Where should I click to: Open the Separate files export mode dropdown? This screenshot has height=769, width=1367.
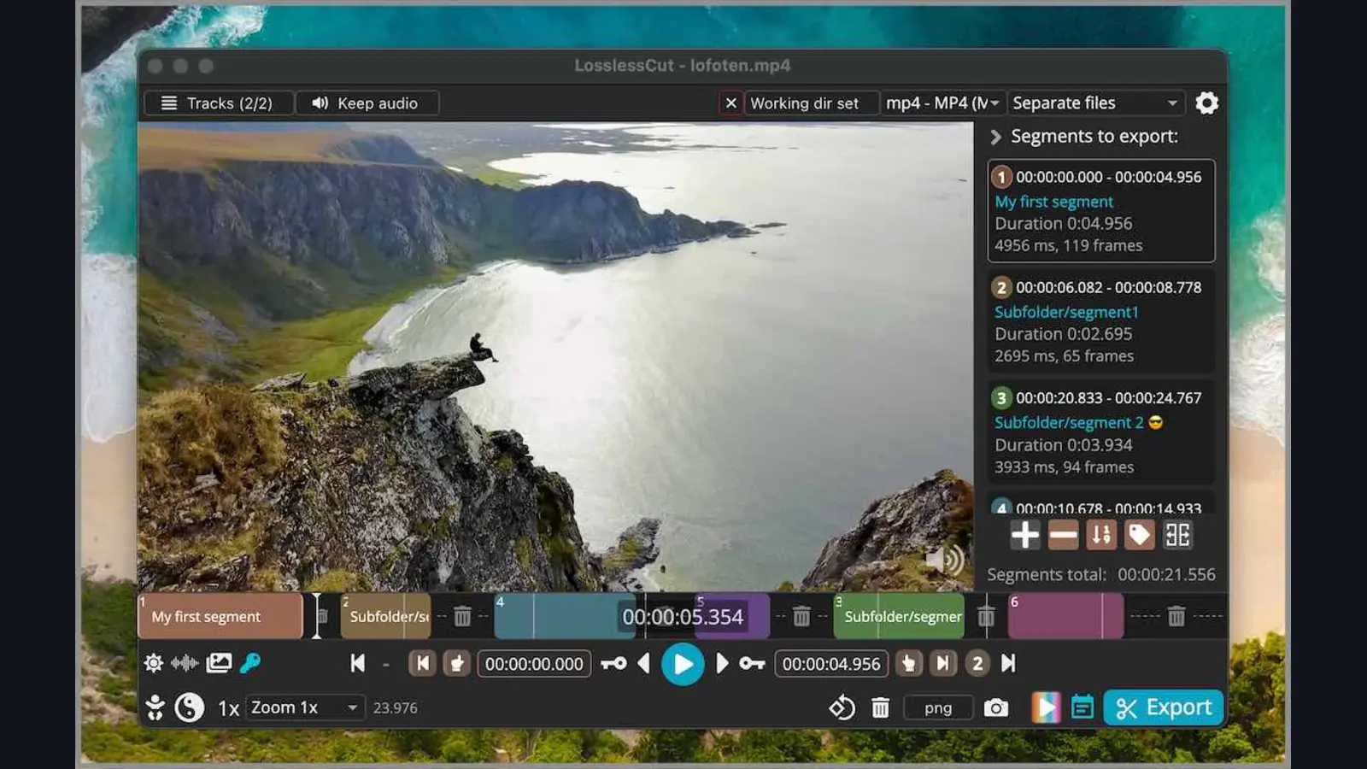[1096, 103]
